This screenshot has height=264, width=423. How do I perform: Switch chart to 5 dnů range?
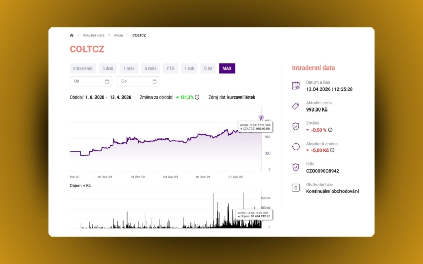(108, 68)
